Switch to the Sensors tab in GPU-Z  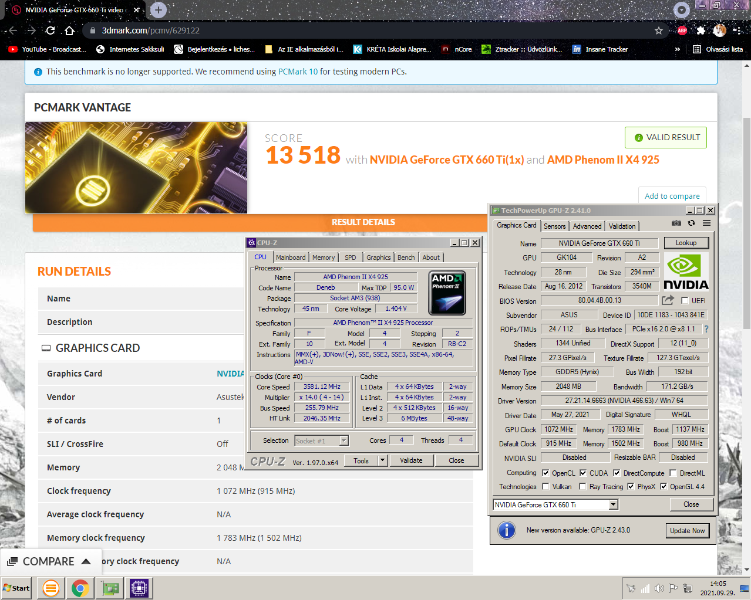(x=554, y=226)
